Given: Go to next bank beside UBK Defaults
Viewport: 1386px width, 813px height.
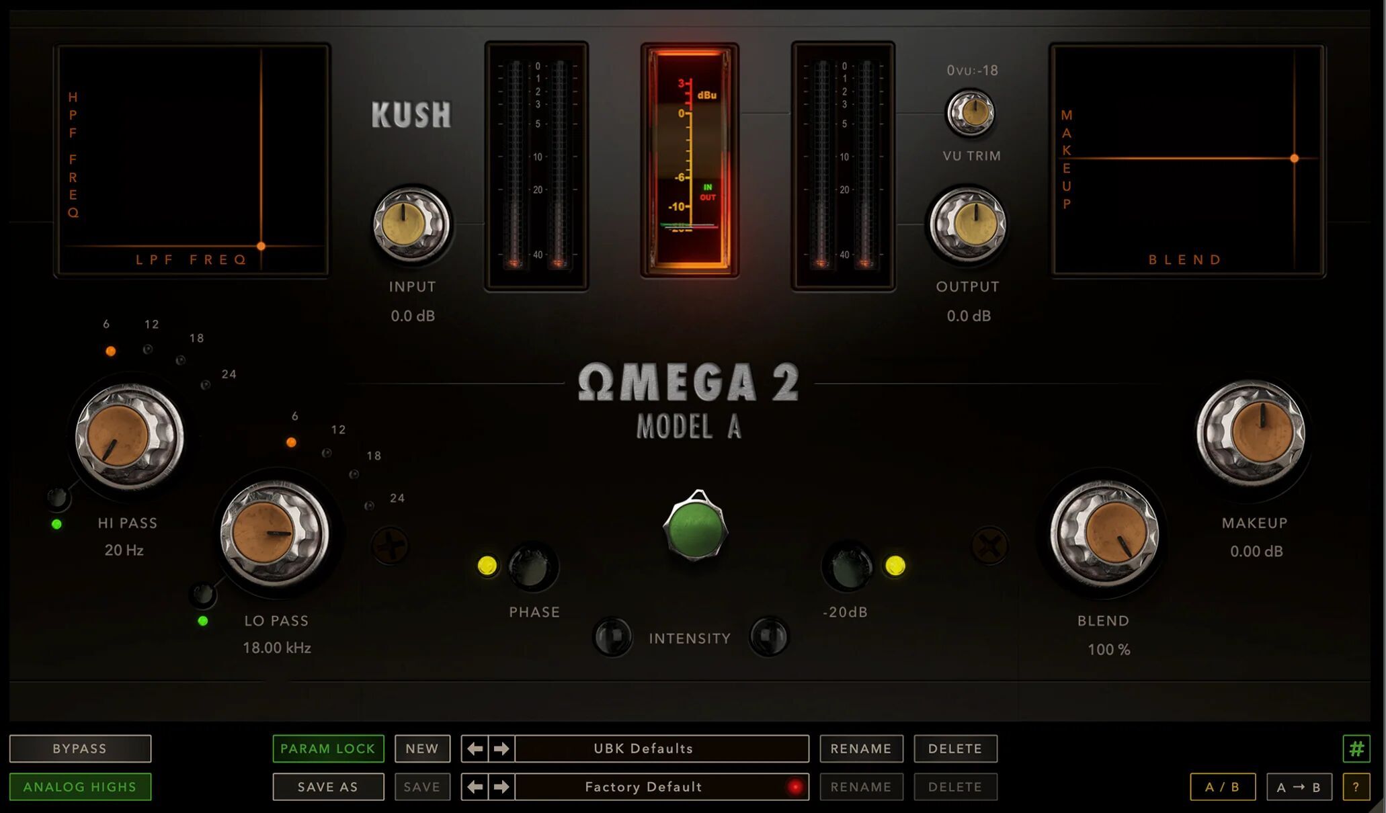Looking at the screenshot, I should coord(501,748).
